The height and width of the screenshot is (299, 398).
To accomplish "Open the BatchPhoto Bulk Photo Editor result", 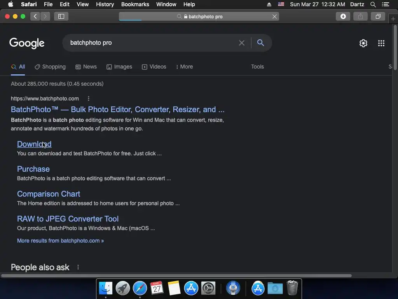I will [117, 109].
